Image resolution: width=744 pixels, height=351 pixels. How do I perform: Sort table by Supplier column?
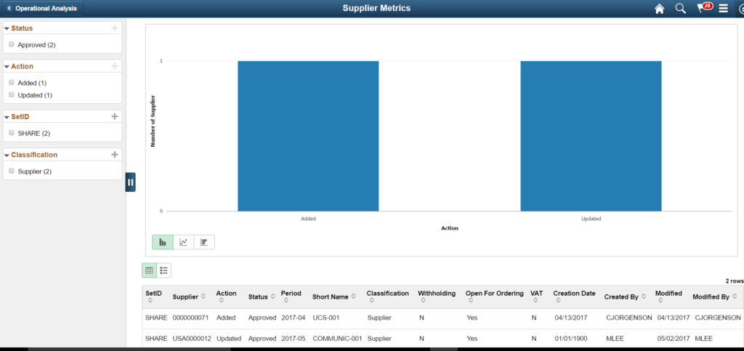[x=203, y=296]
